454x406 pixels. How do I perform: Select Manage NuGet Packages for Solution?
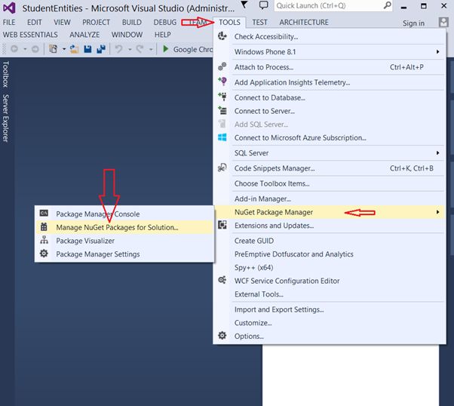(124, 227)
